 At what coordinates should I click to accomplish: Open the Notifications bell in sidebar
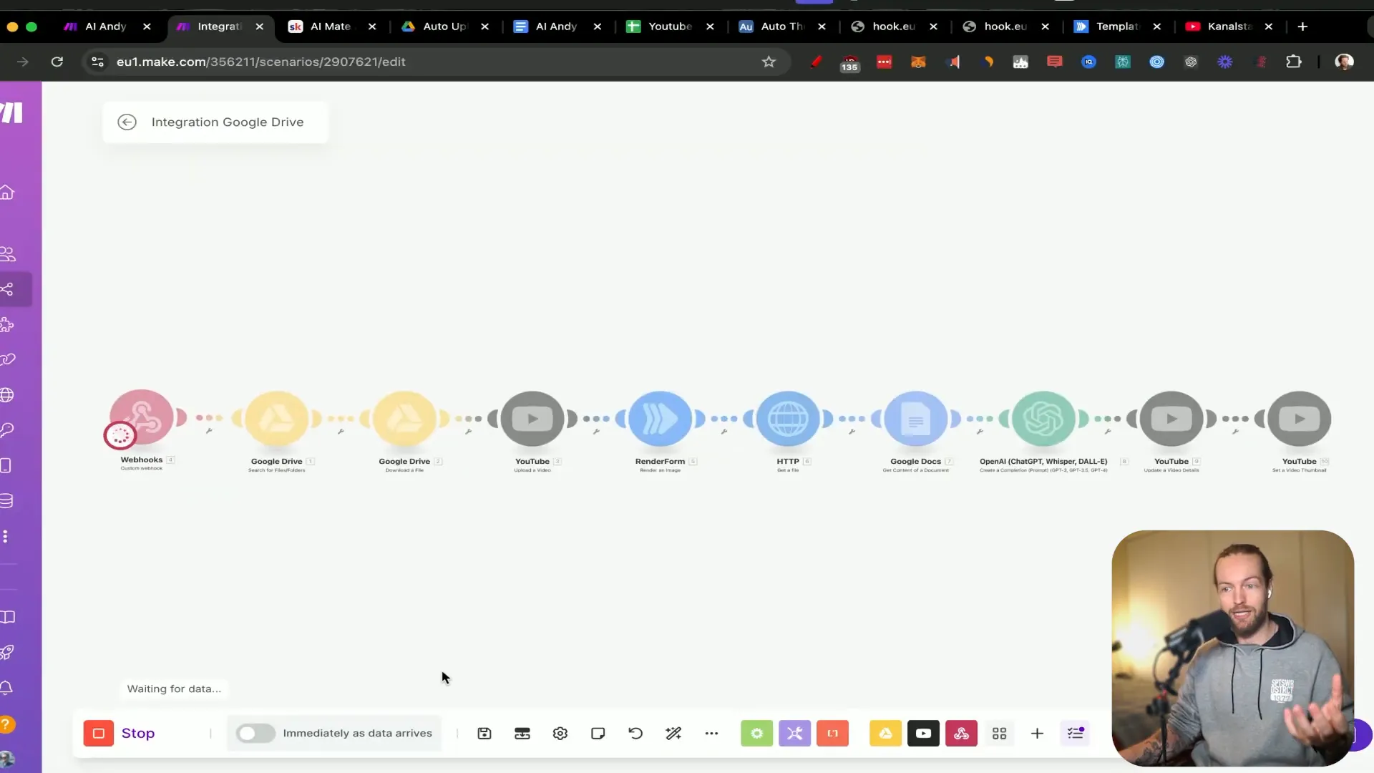(x=6, y=688)
